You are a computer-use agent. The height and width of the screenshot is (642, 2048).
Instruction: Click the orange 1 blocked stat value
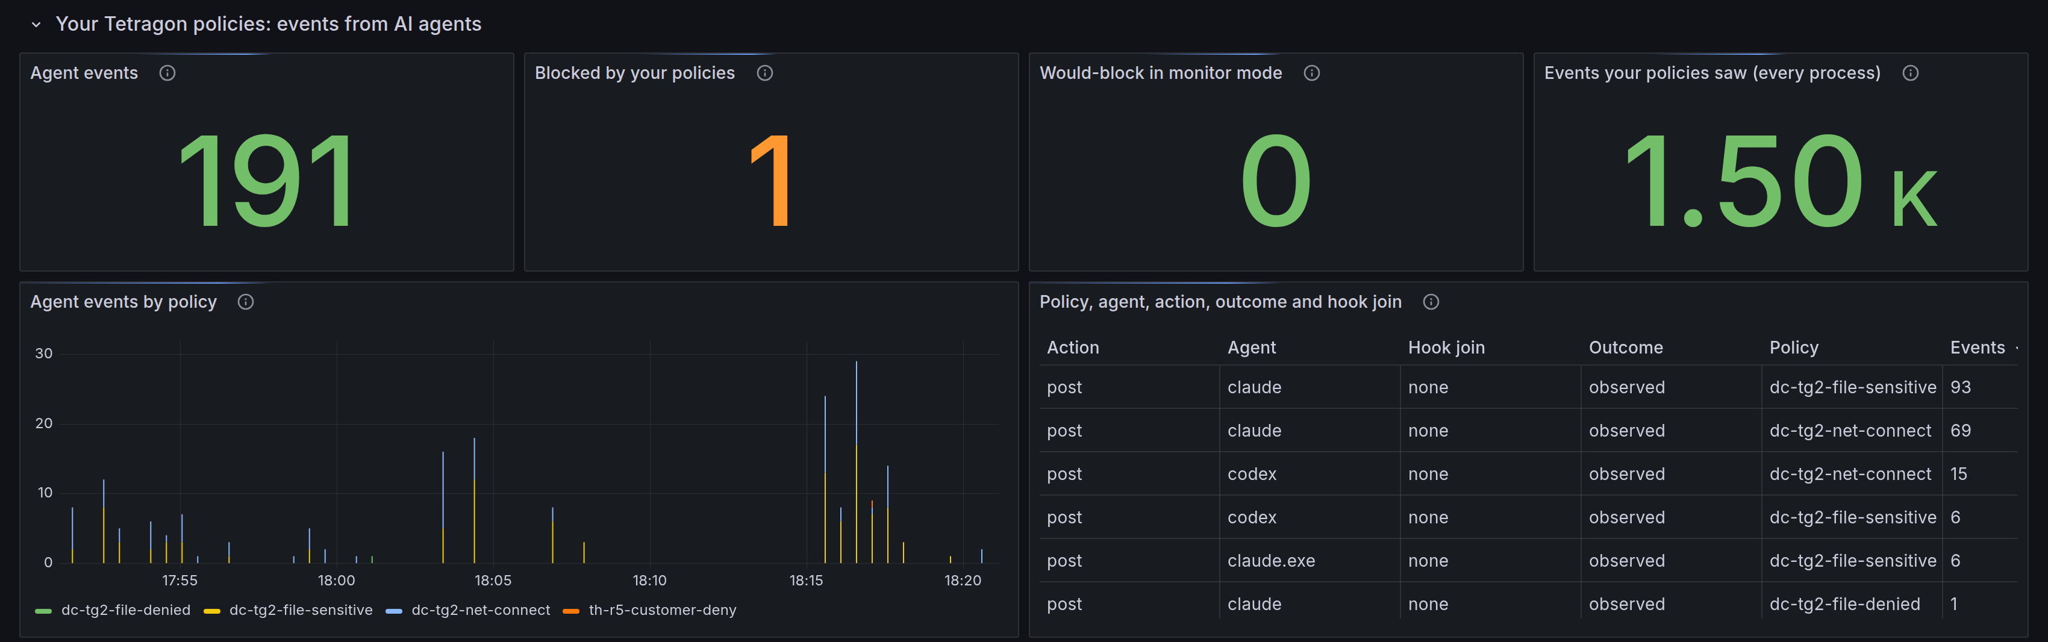pyautogui.click(x=770, y=180)
